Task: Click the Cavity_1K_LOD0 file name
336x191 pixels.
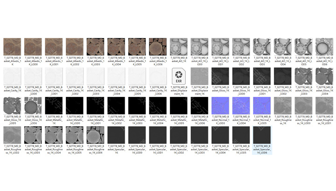Action: (x=33, y=90)
